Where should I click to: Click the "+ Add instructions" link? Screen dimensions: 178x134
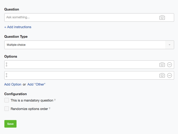point(18,27)
